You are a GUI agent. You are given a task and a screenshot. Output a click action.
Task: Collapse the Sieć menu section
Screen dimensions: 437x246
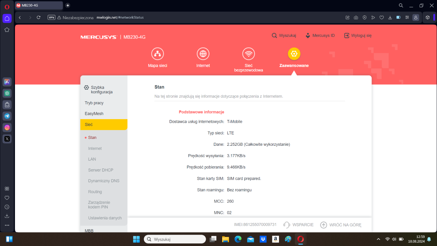pos(103,125)
